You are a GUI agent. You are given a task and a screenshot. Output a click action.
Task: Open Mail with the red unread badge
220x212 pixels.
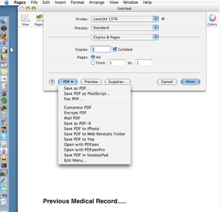click(x=4, y=43)
